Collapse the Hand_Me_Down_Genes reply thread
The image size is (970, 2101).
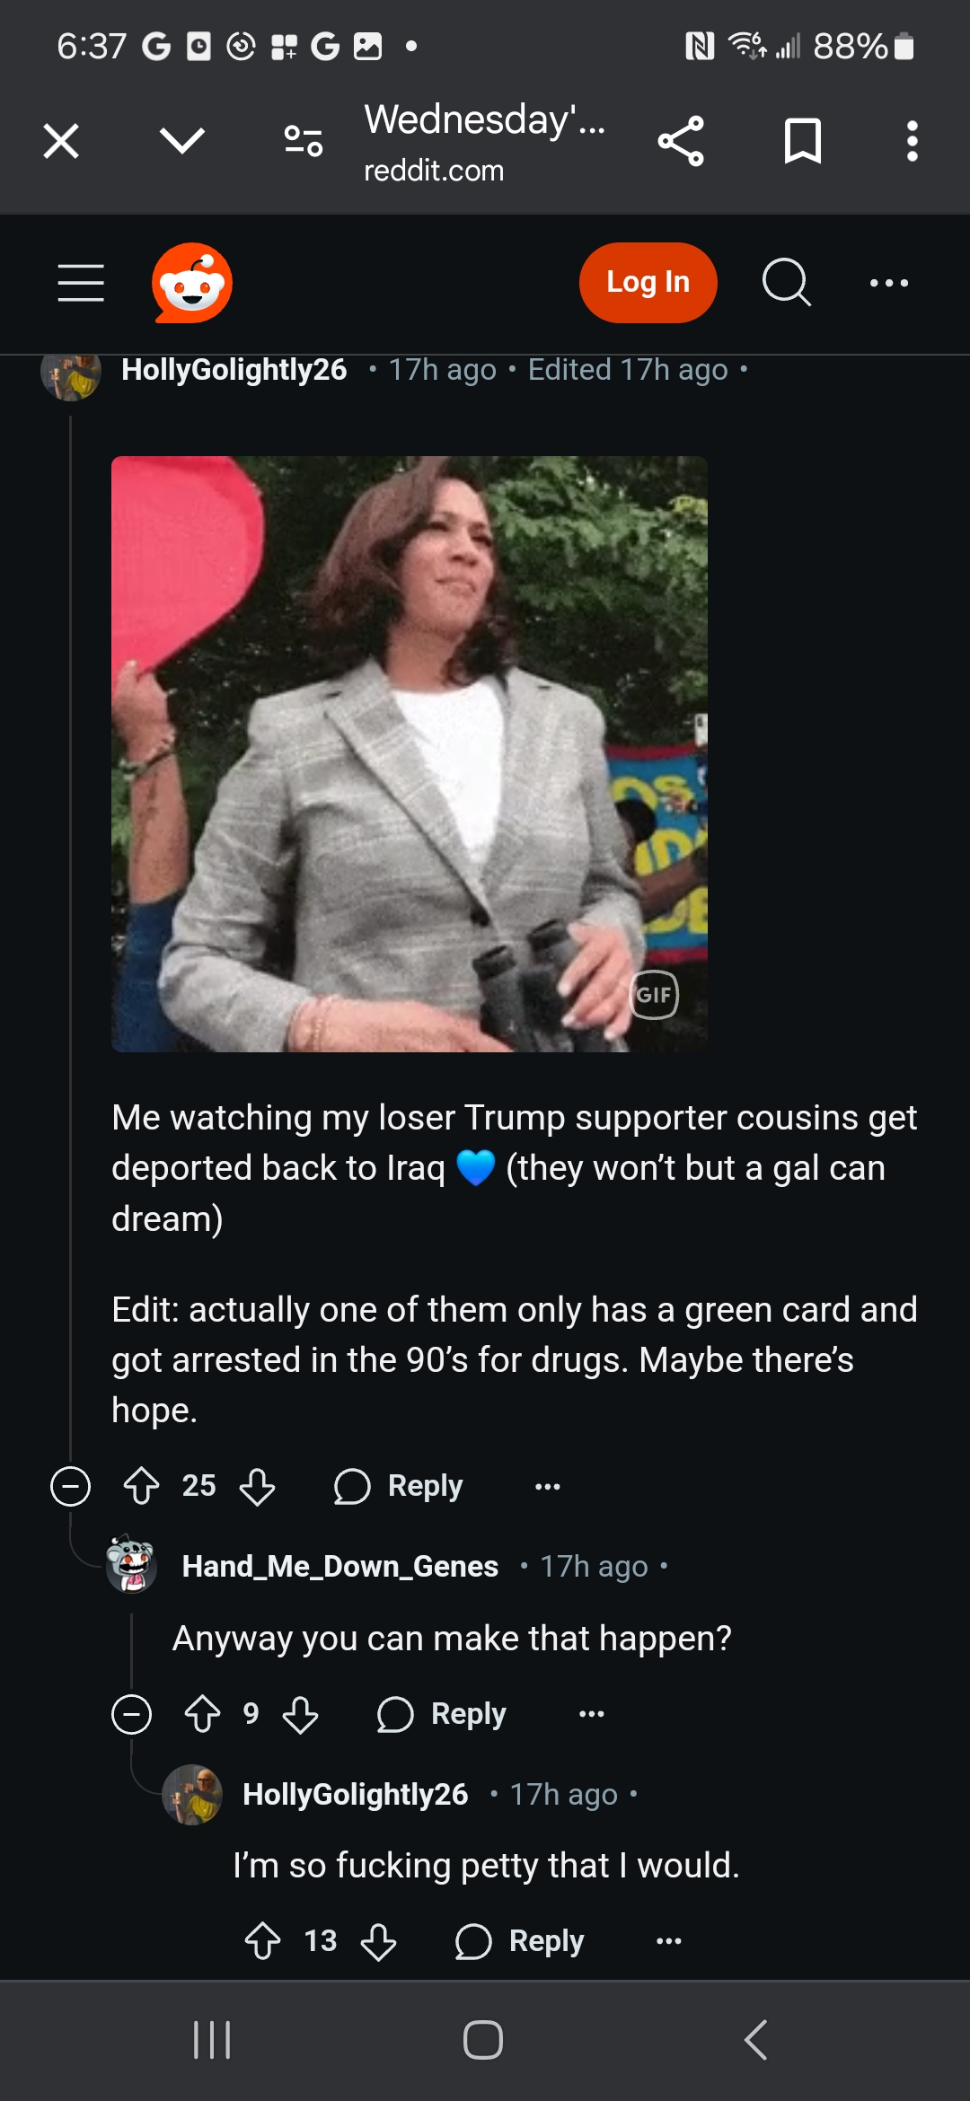[x=132, y=1714]
